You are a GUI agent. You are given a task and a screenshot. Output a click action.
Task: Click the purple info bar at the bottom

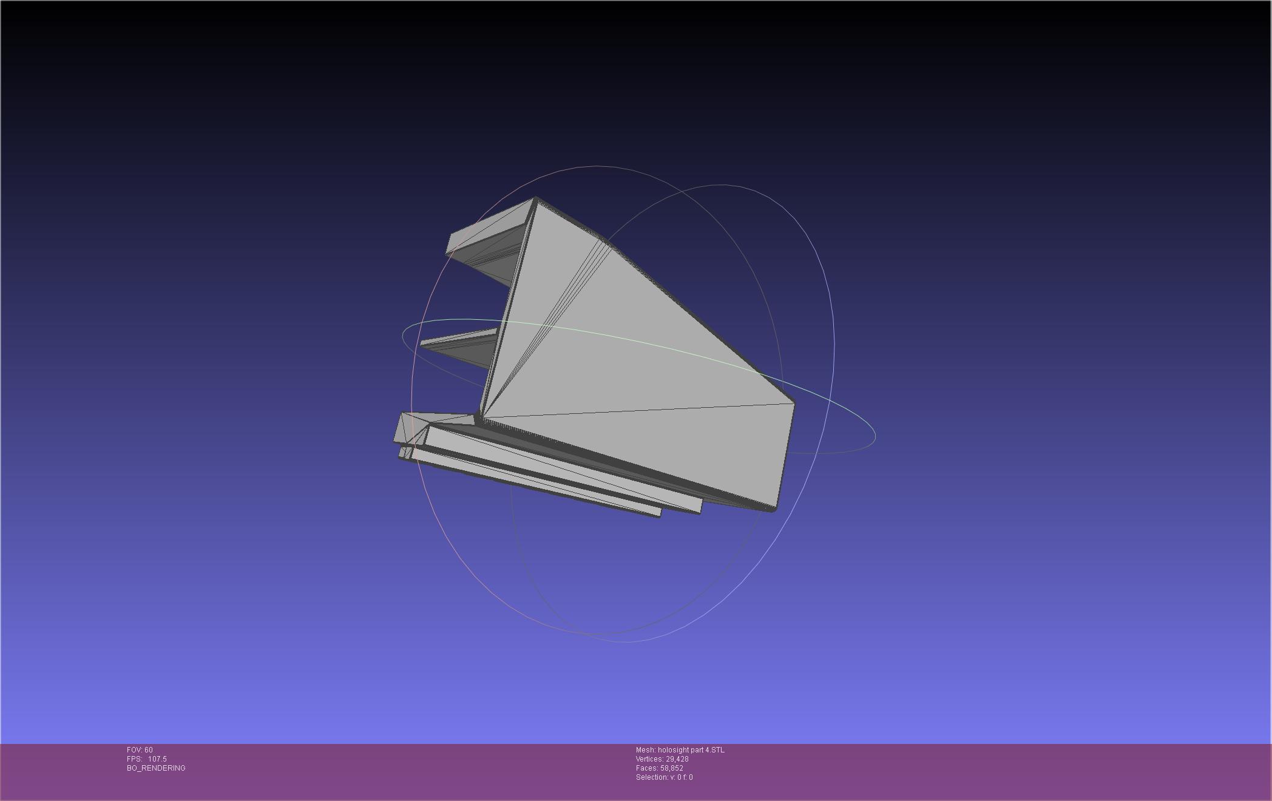(971, 771)
